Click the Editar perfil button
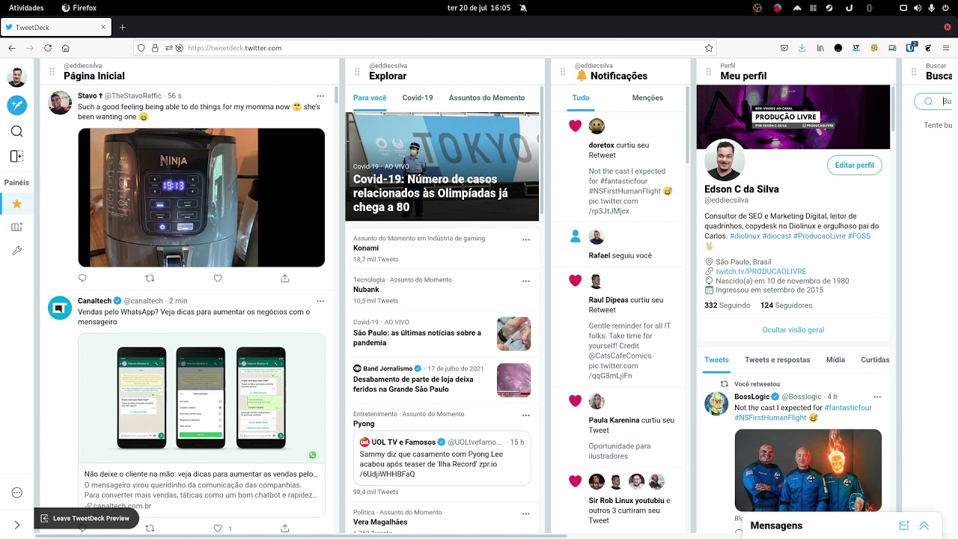 [854, 165]
